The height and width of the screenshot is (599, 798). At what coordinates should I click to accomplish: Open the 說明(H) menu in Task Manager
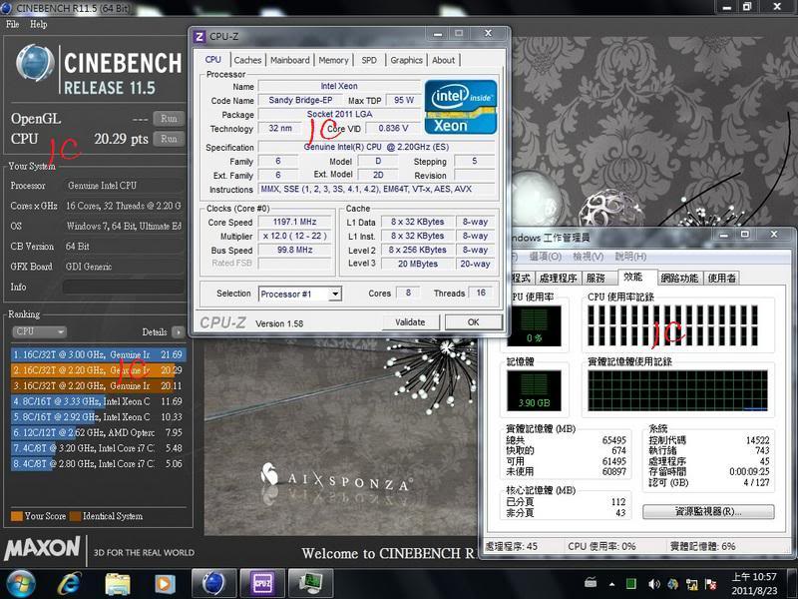pyautogui.click(x=631, y=257)
